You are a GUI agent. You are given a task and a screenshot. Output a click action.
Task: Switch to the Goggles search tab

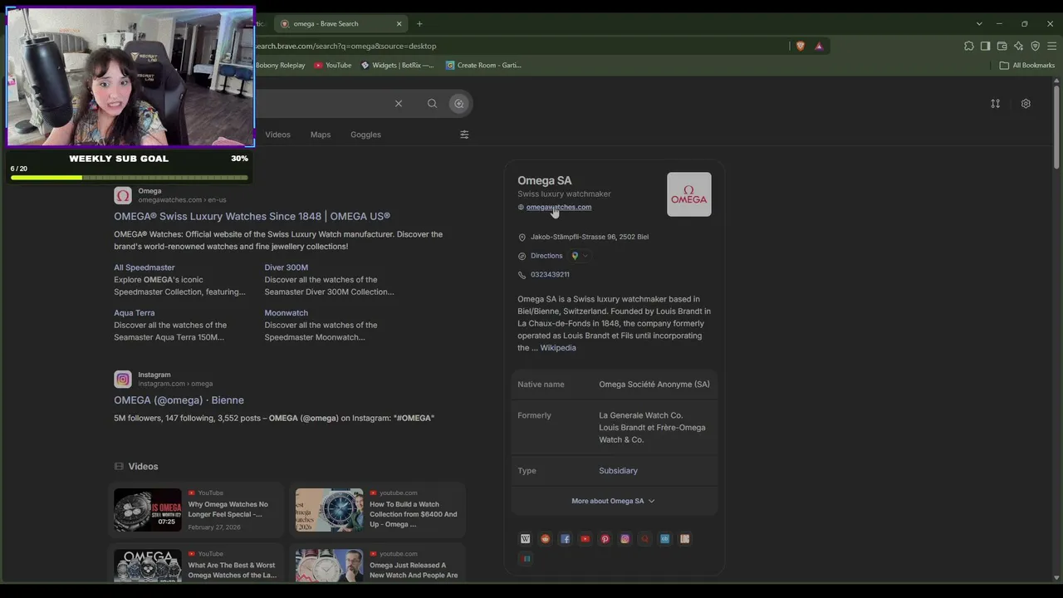click(x=365, y=135)
